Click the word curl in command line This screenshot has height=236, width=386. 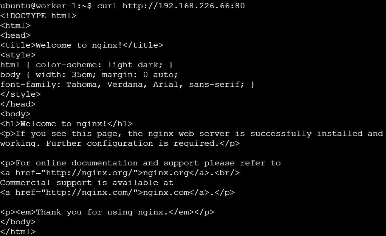click(x=107, y=6)
